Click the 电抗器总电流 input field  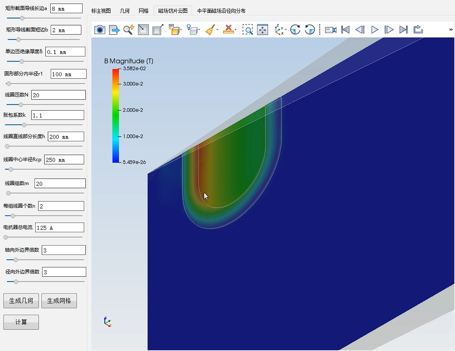60,228
